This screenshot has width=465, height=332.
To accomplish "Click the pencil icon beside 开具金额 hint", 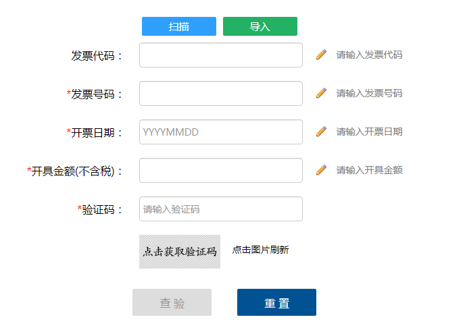I will coord(321,170).
